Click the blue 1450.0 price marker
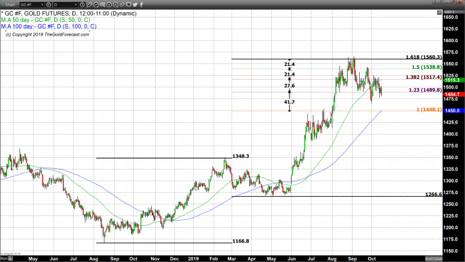The width and height of the screenshot is (465, 262). (454, 111)
